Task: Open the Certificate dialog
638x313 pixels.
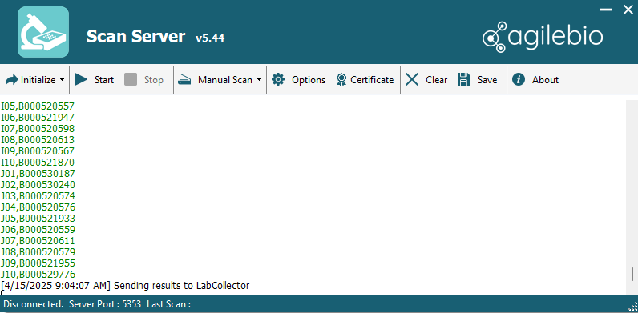Action: point(372,80)
